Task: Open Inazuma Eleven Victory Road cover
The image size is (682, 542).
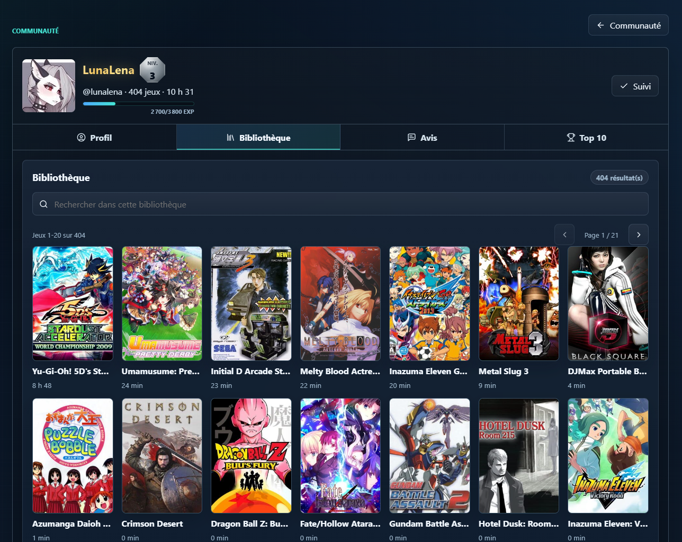Action: pos(608,456)
